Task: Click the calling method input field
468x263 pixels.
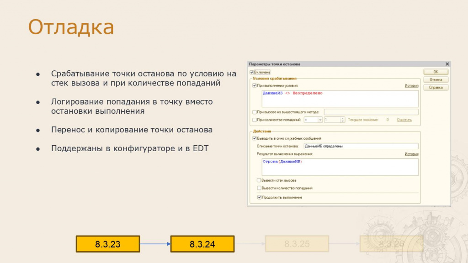Action: [x=371, y=112]
